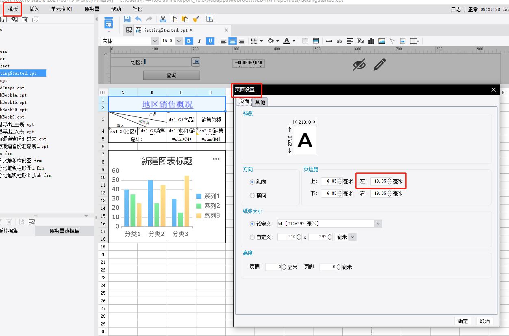Select the Format Painter brush
The height and width of the screenshot is (336, 509).
tap(196, 19)
